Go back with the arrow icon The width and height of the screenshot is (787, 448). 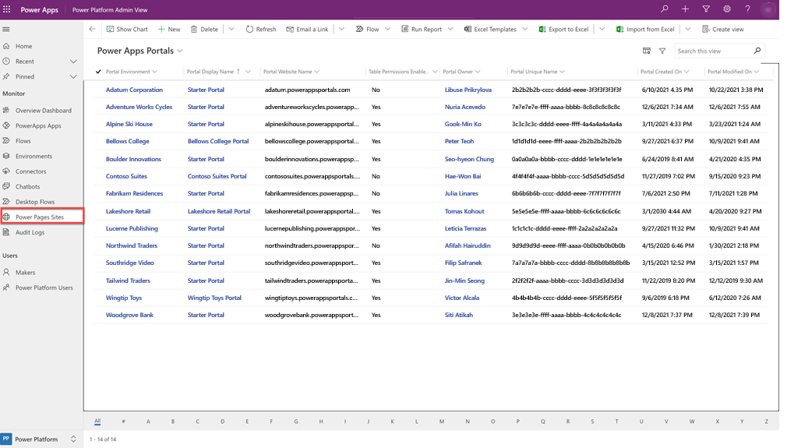pyautogui.click(x=93, y=29)
